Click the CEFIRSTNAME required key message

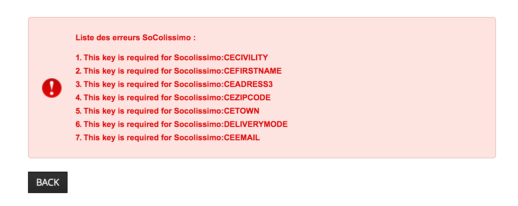tap(178, 71)
